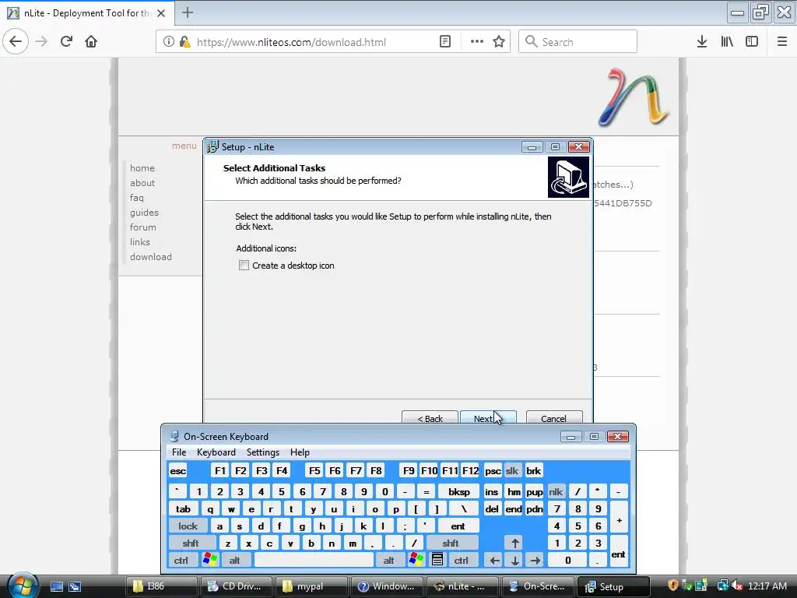The width and height of the screenshot is (797, 598).
Task: Open the guides link in site menu
Action: pyautogui.click(x=144, y=212)
